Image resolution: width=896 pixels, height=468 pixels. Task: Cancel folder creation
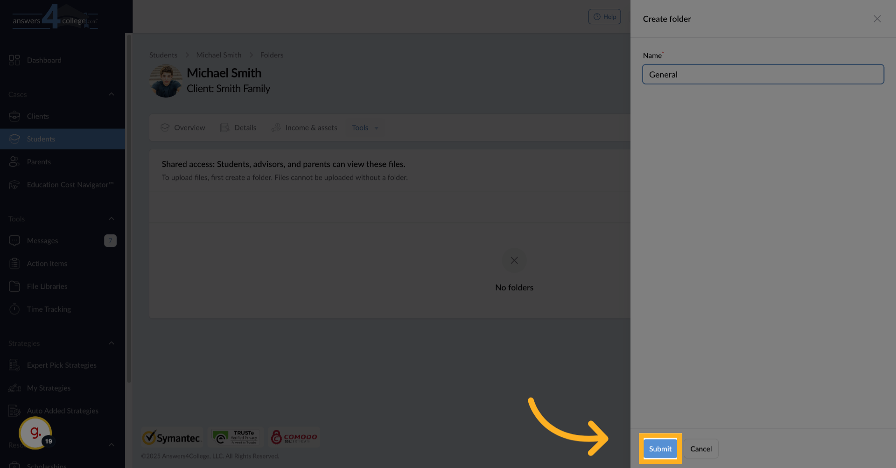click(x=701, y=449)
